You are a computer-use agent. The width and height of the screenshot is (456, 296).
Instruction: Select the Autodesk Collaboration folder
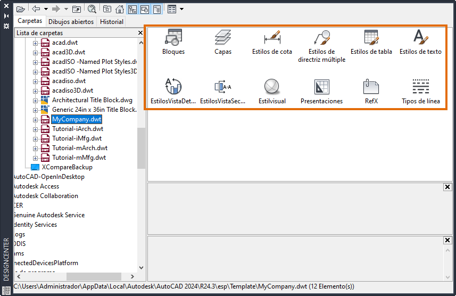[46, 196]
